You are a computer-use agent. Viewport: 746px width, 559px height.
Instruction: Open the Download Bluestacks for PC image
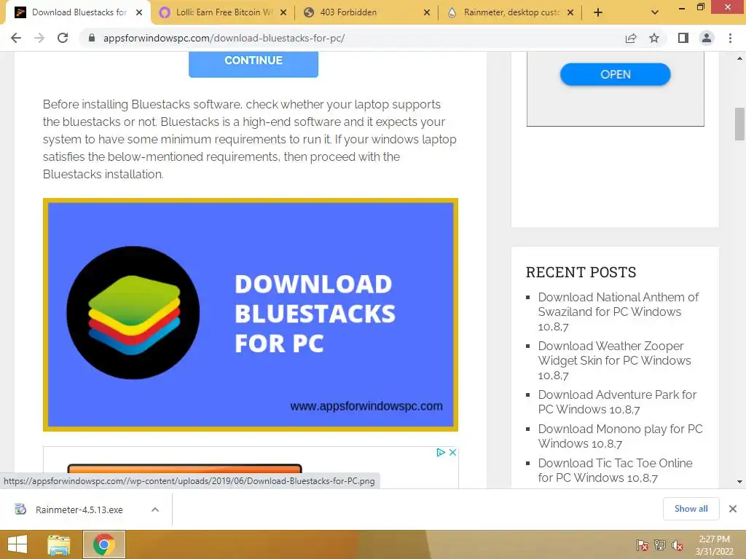[251, 314]
